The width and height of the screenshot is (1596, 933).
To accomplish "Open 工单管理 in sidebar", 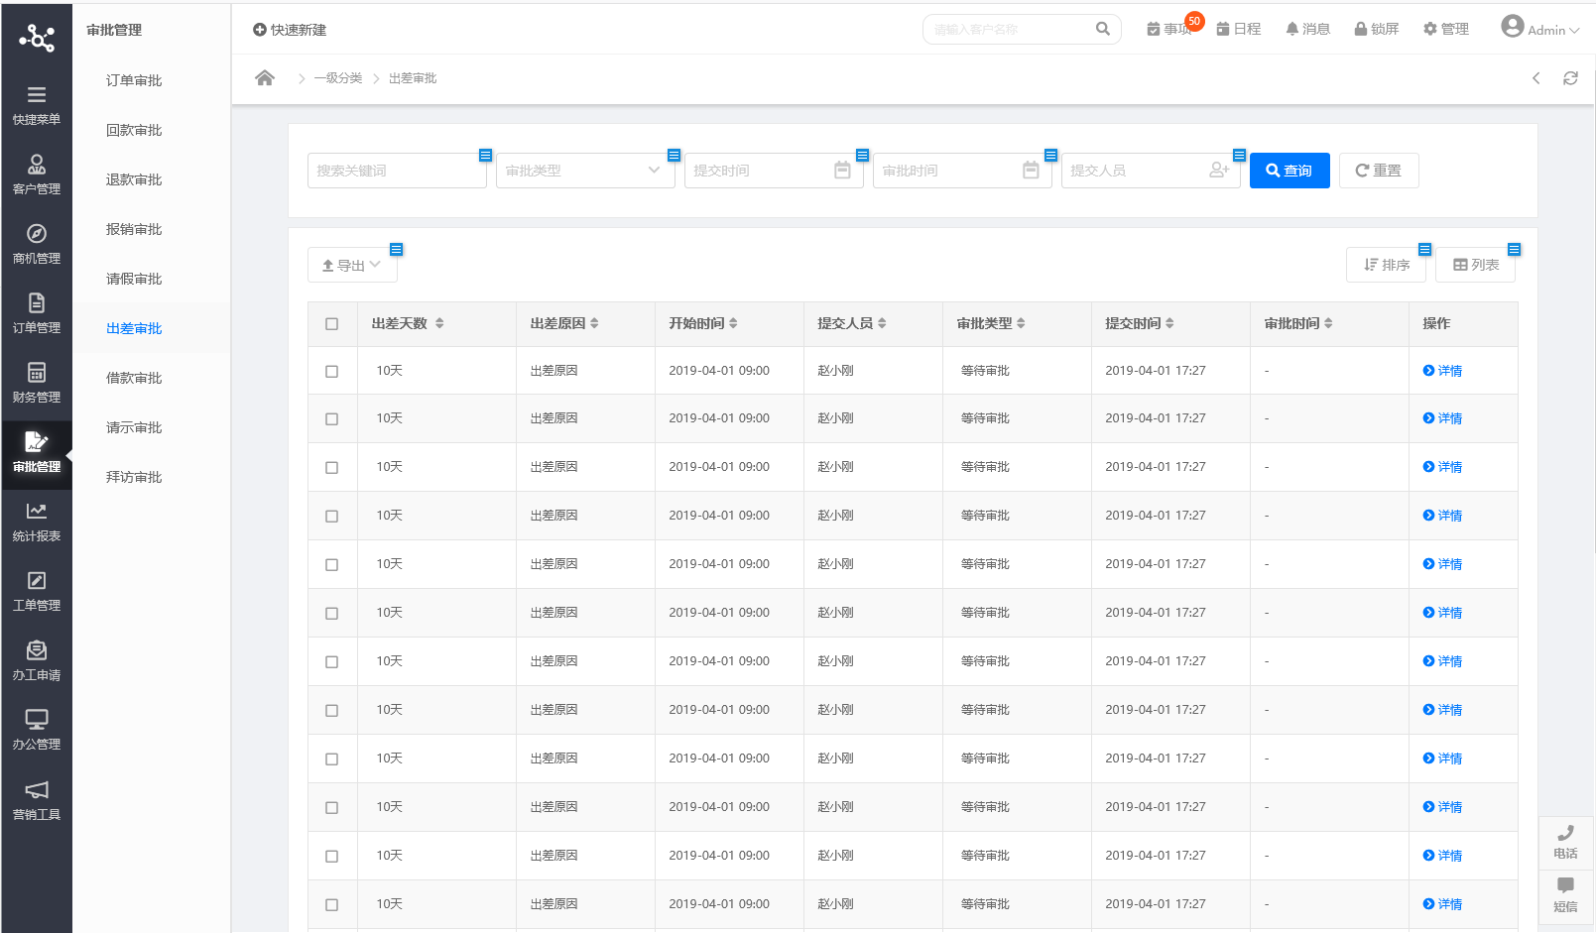I will 37,590.
